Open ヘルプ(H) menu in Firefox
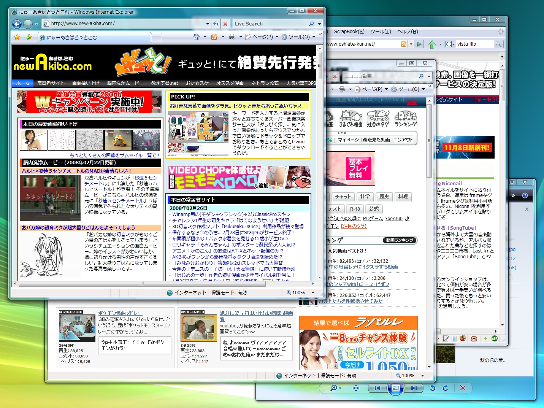 tap(408, 32)
